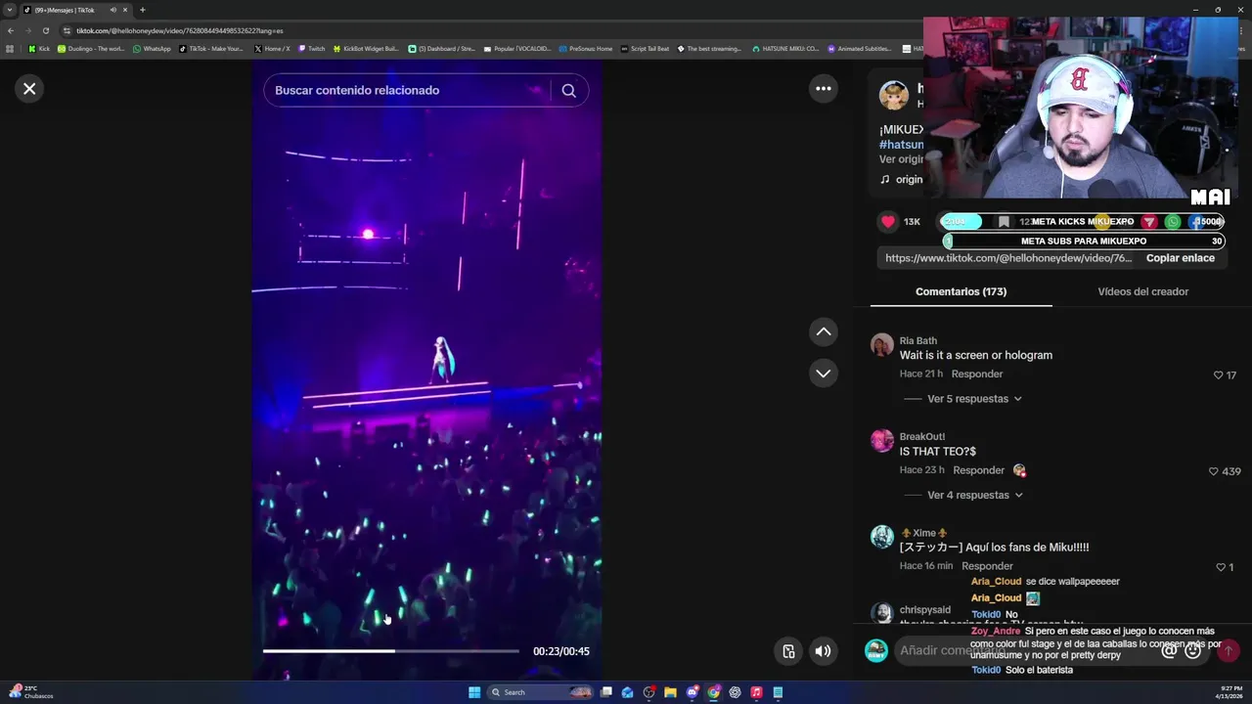The image size is (1252, 704).
Task: Open the tab search dropdown chevron
Action: tap(10, 10)
